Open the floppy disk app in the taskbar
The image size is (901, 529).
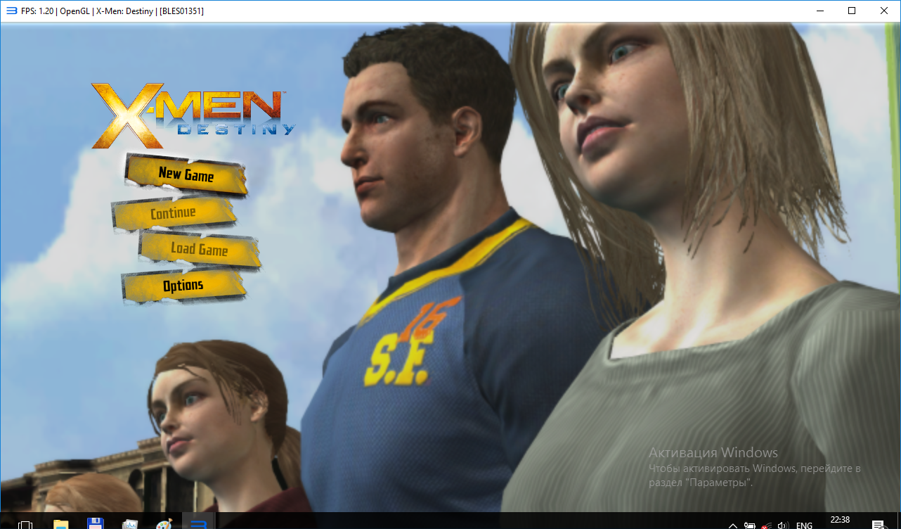tap(96, 525)
